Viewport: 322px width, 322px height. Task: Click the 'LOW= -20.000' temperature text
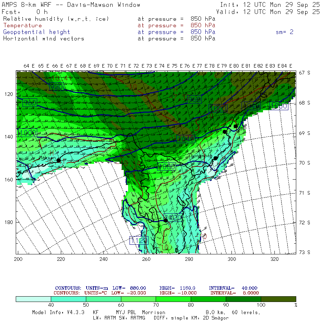(x=128, y=293)
